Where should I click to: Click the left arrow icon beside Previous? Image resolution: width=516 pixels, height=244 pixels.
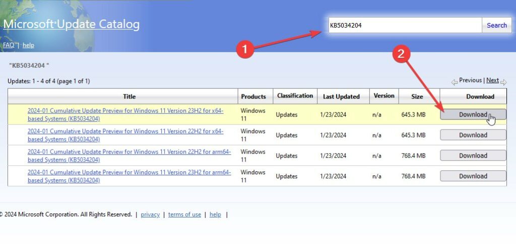pyautogui.click(x=455, y=82)
